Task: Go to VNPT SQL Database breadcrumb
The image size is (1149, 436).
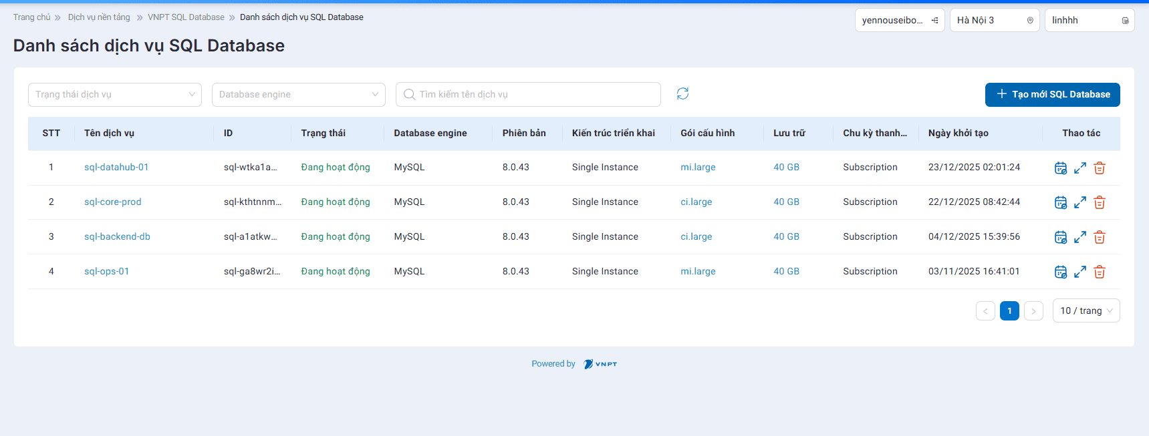Action: tap(186, 17)
